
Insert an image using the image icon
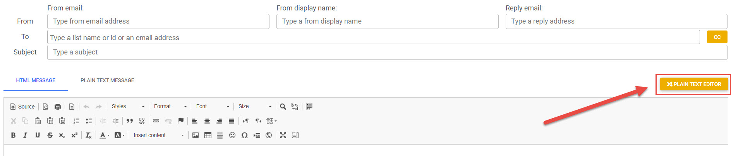pyautogui.click(x=196, y=135)
